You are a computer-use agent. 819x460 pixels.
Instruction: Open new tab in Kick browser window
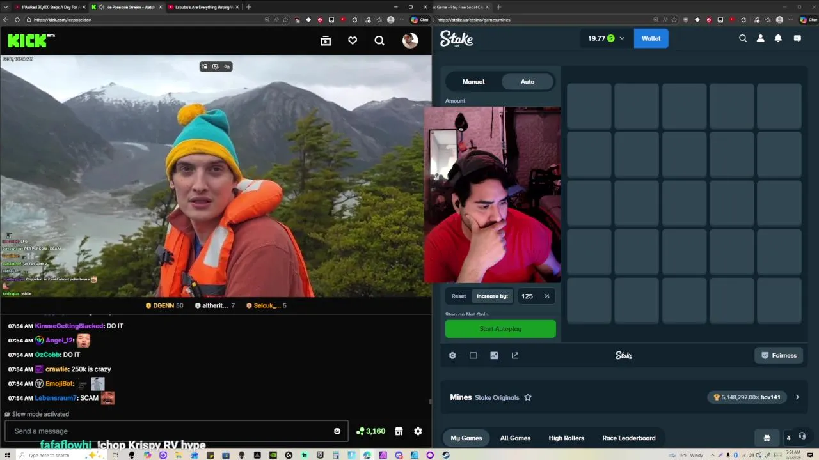click(248, 7)
